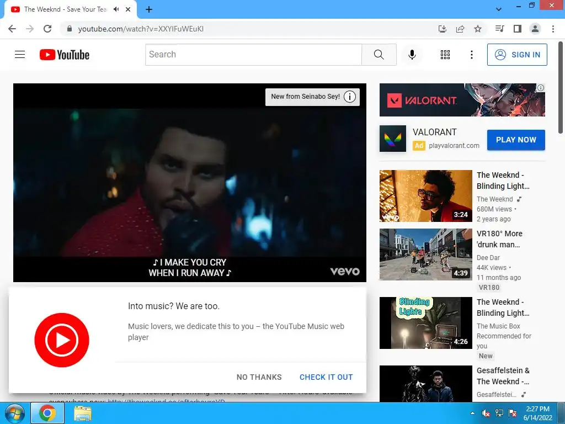Click the video player to pause
Image resolution: width=565 pixels, height=424 pixels.
[190, 182]
